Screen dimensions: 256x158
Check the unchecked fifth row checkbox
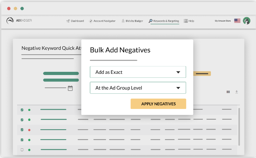pos(22,150)
